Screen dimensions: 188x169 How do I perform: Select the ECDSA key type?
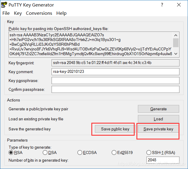click(x=87, y=152)
